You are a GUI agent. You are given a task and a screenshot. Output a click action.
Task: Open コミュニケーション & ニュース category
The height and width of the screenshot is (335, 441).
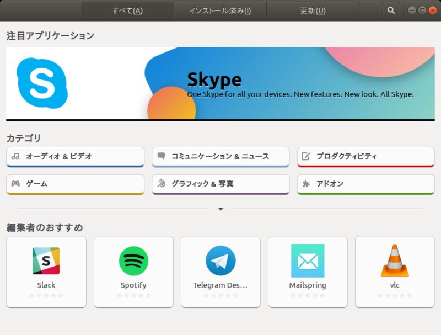tap(220, 157)
